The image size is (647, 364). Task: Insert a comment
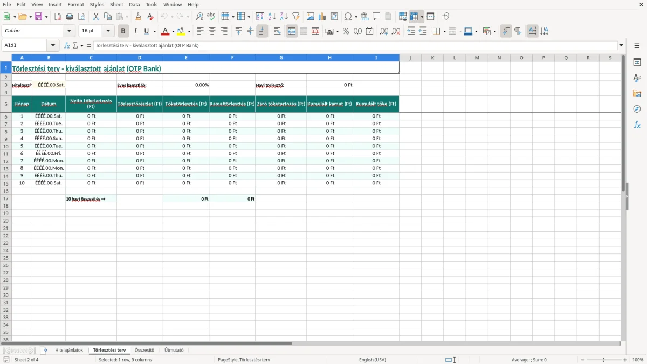pyautogui.click(x=376, y=17)
